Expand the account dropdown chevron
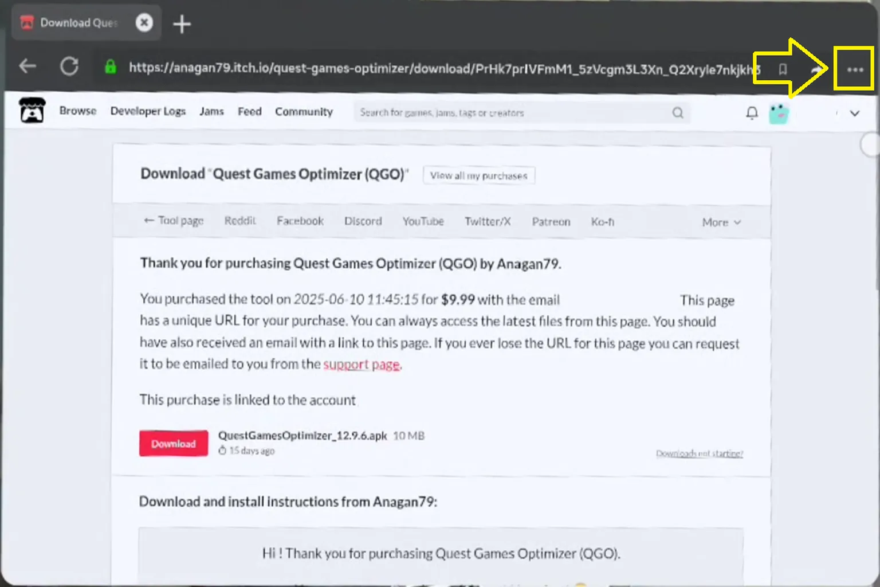The width and height of the screenshot is (880, 587). 855,114
